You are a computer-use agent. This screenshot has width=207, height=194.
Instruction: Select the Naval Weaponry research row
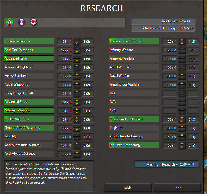[x=29, y=85]
